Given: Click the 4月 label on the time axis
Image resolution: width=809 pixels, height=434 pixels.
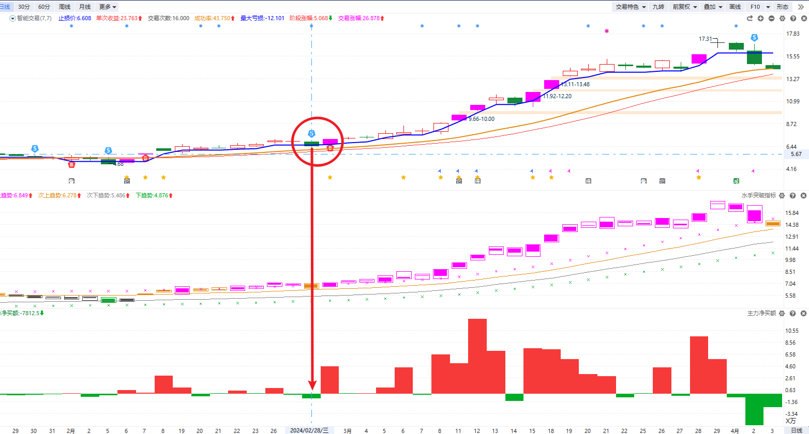Looking at the screenshot, I should pos(735,430).
